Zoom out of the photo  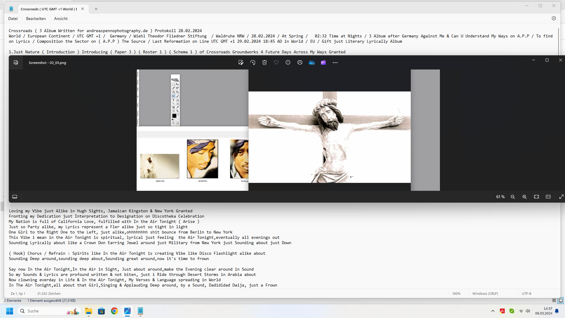click(513, 197)
